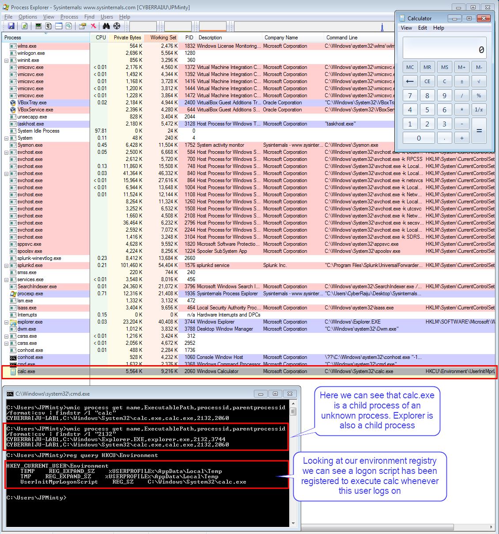The width and height of the screenshot is (499, 534).
Task: Click the Calculator window title bar icon
Action: (402, 18)
